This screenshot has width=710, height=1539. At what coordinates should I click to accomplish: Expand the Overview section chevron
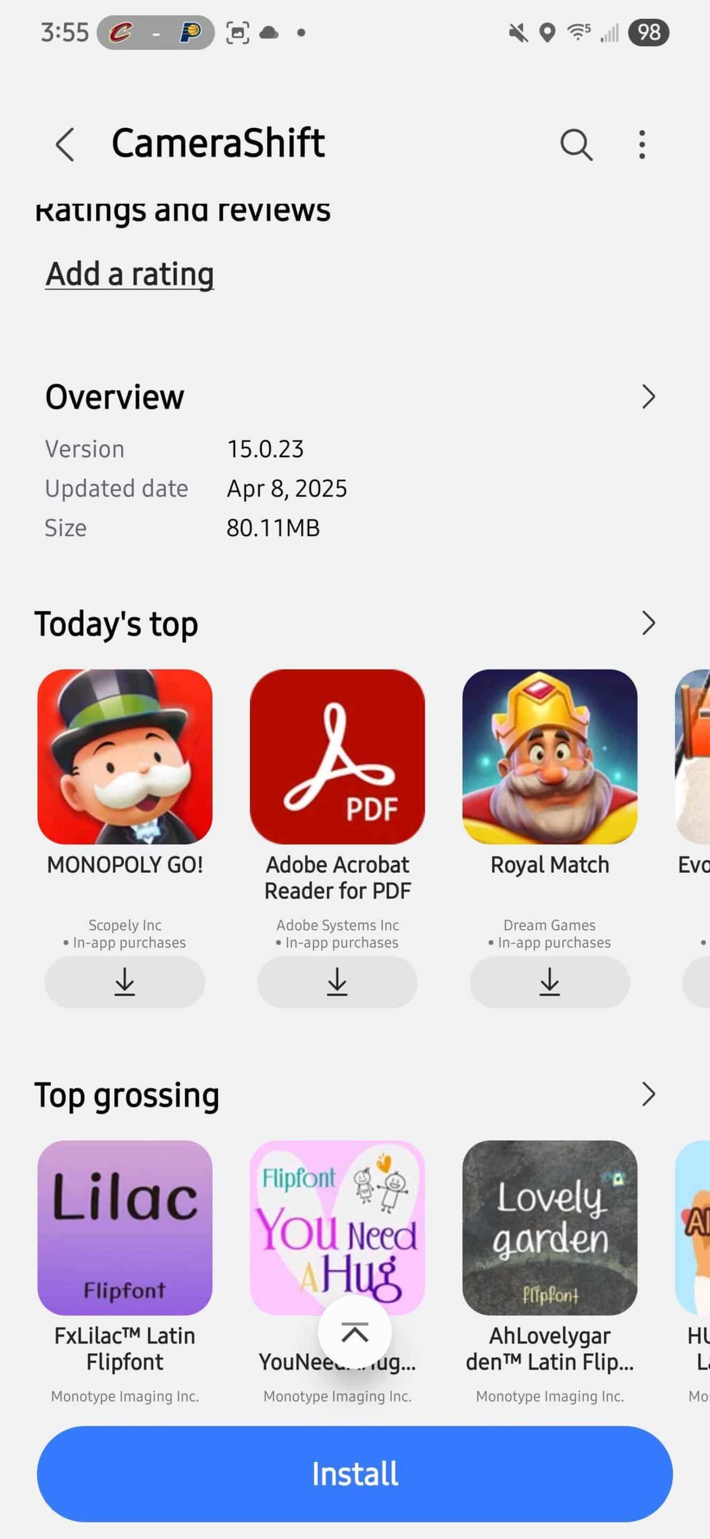coord(649,397)
